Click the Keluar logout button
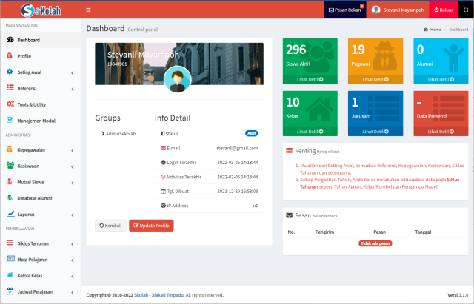This screenshot has height=304, width=474. pos(444,10)
